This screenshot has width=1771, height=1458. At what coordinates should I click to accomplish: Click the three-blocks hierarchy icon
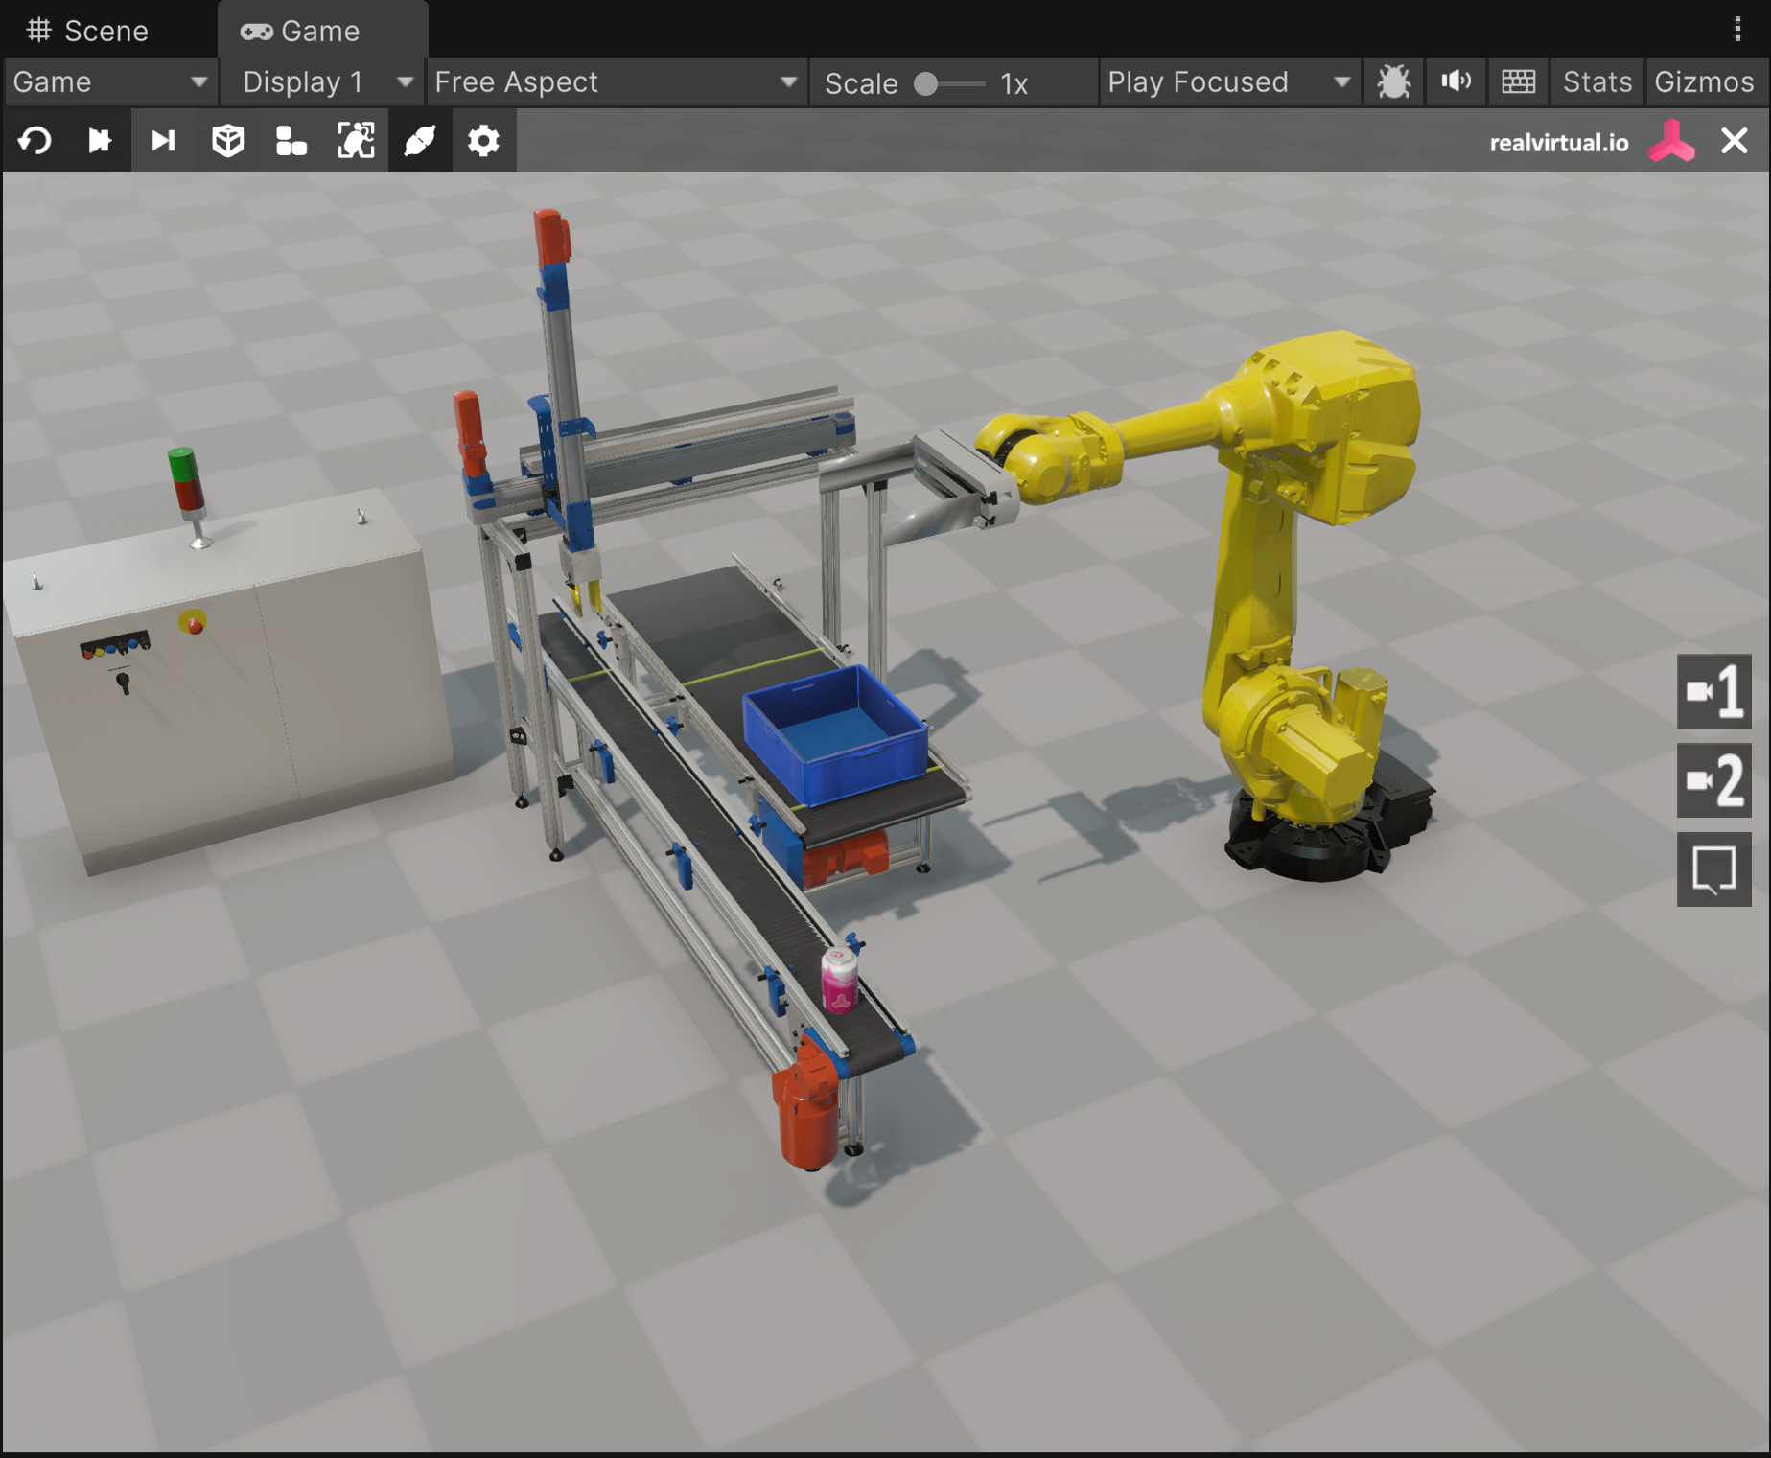click(x=291, y=141)
